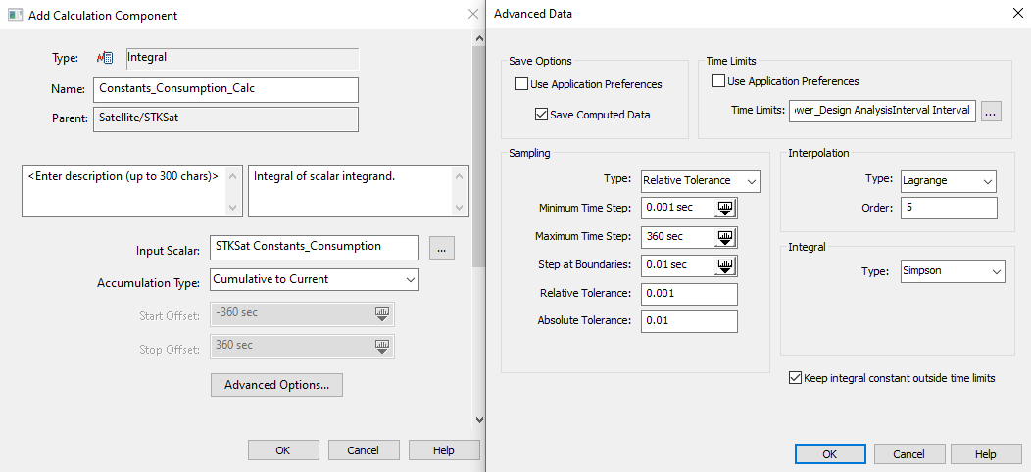Click the Interpolation Order input field

[948, 208]
